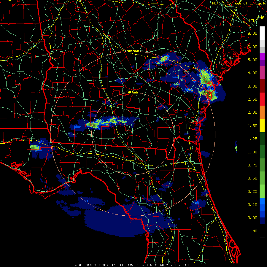Select the 0.10 legend value
Viewport: 267px width, 267px height.
[252, 205]
